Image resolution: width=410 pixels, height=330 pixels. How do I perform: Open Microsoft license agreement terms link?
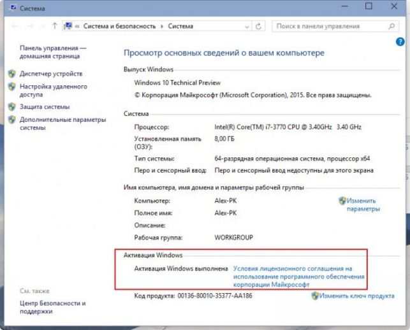pos(298,276)
